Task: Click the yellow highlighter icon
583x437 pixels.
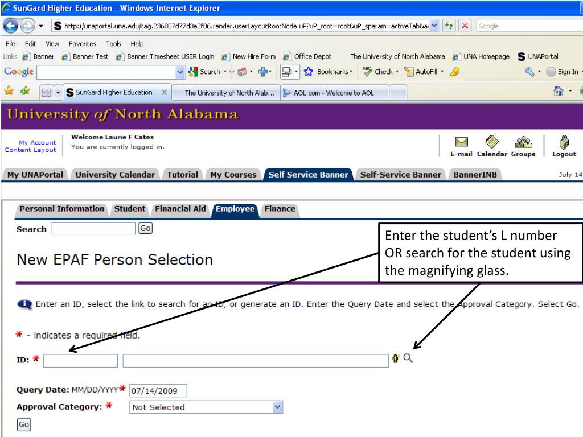Action: (x=454, y=71)
